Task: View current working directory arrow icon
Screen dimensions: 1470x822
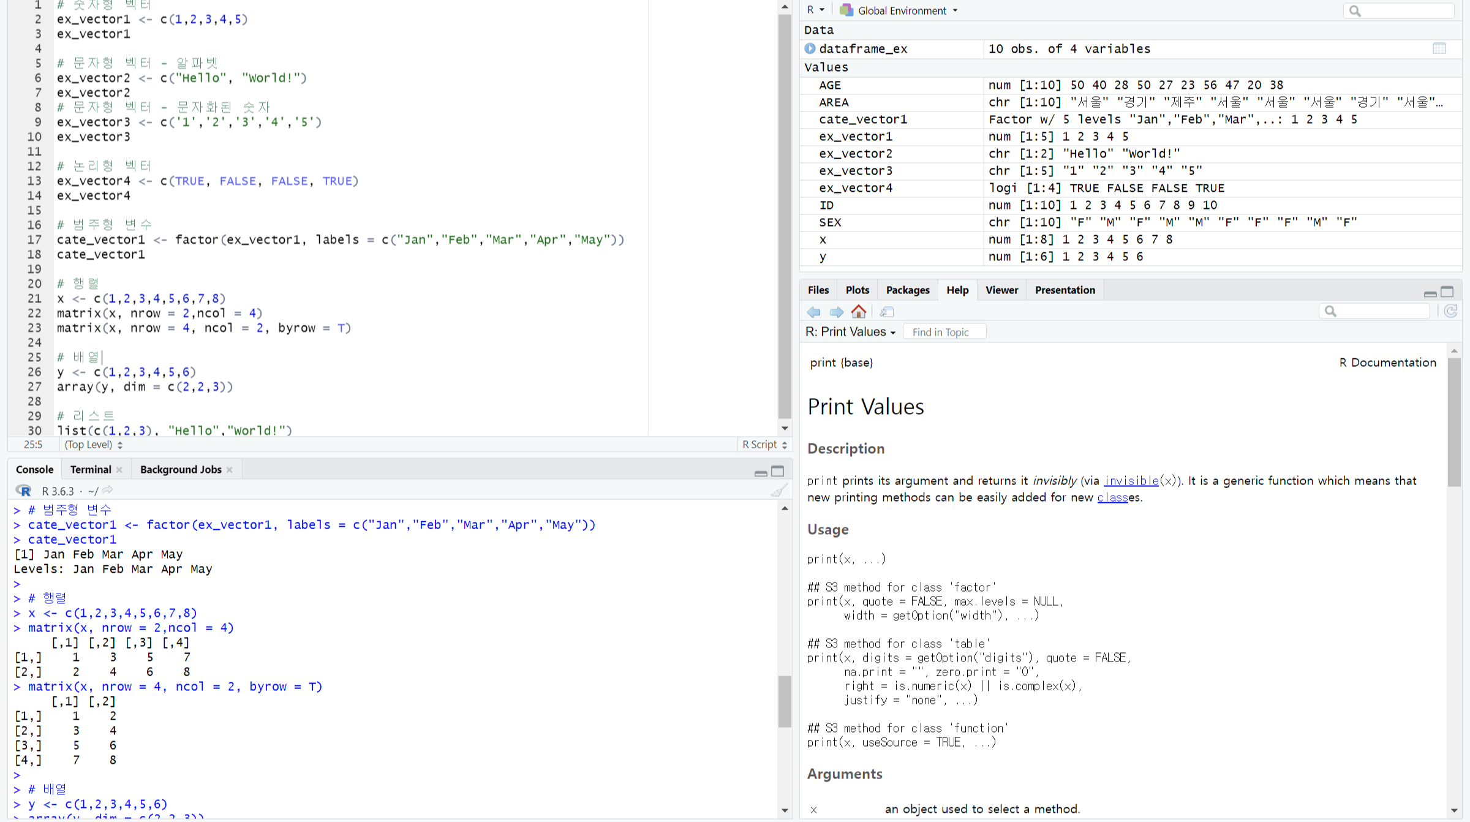Action: click(108, 491)
